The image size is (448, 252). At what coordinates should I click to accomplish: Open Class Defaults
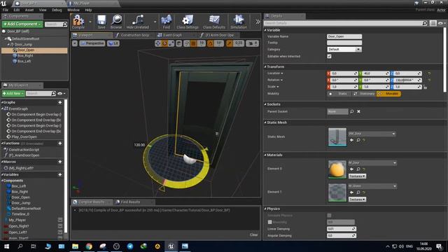(x=214, y=22)
